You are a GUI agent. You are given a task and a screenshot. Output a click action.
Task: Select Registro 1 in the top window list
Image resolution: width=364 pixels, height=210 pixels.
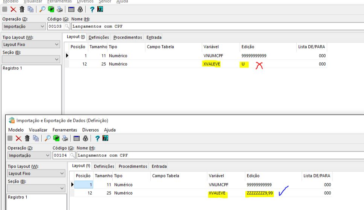pyautogui.click(x=12, y=68)
